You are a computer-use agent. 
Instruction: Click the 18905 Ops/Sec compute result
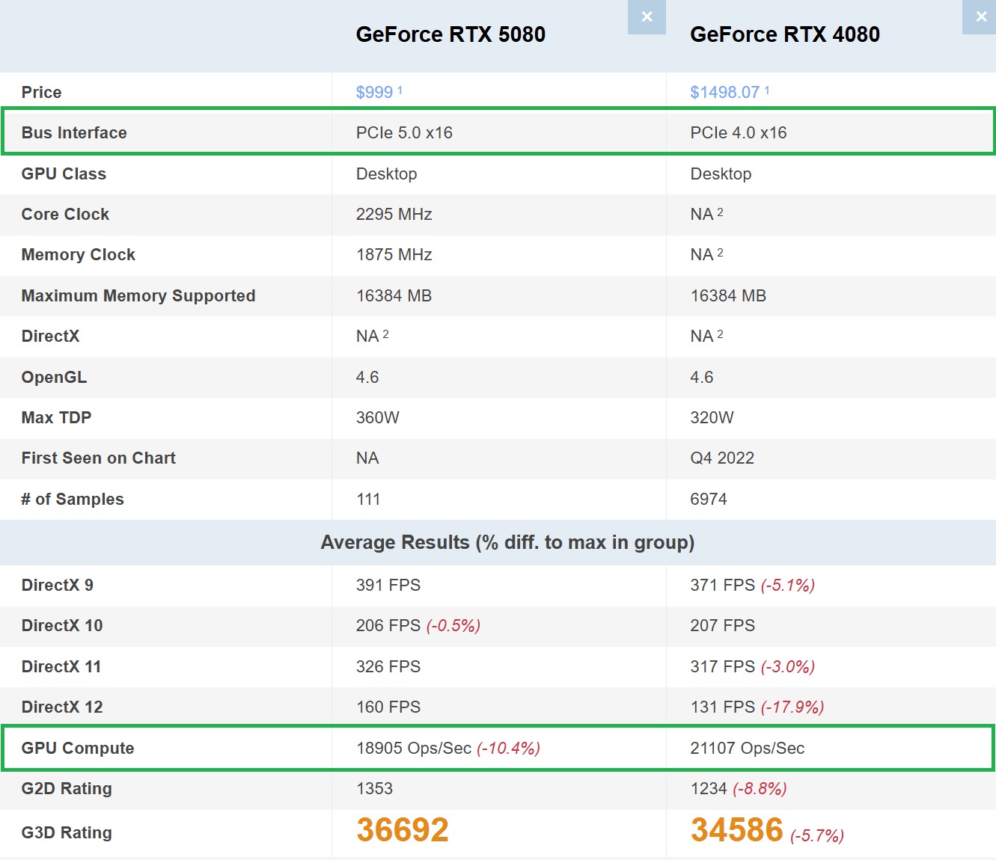pyautogui.click(x=414, y=748)
